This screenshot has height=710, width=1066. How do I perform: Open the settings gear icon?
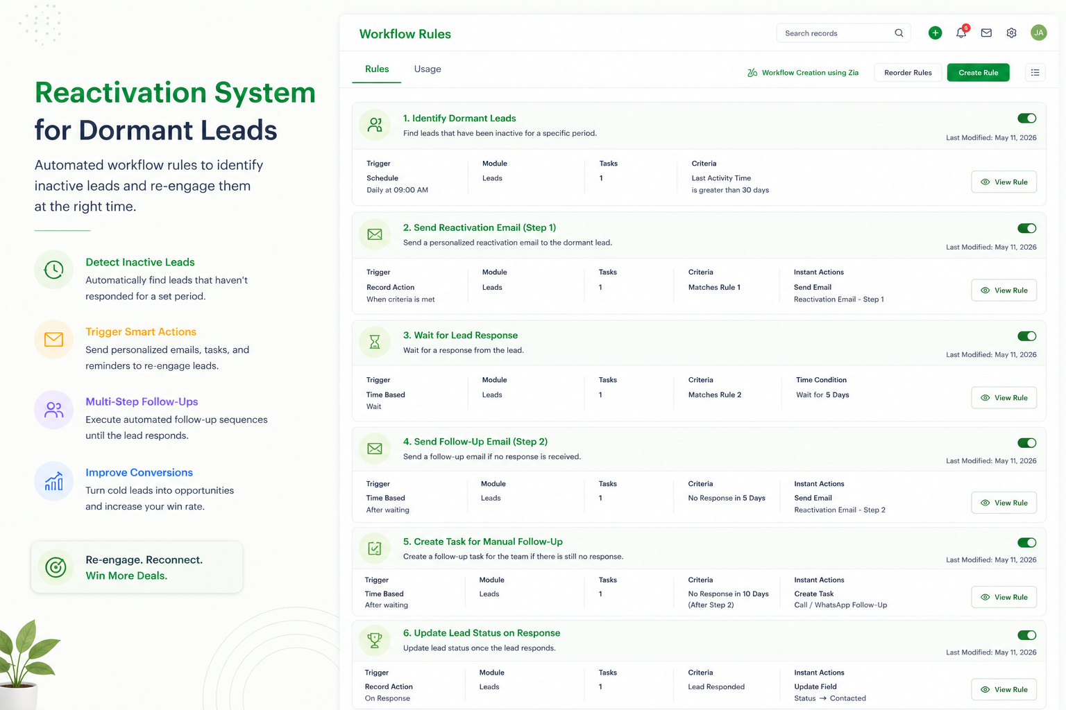(x=1011, y=33)
